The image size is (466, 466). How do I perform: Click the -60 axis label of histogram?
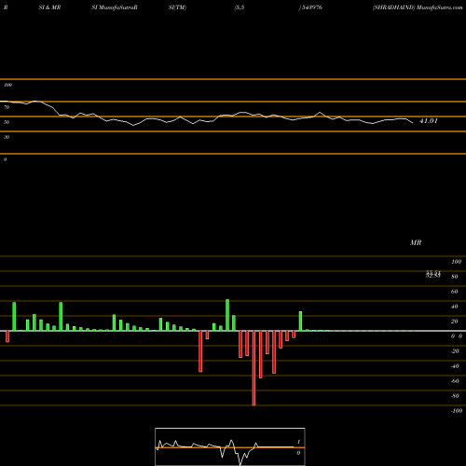tap(455, 381)
